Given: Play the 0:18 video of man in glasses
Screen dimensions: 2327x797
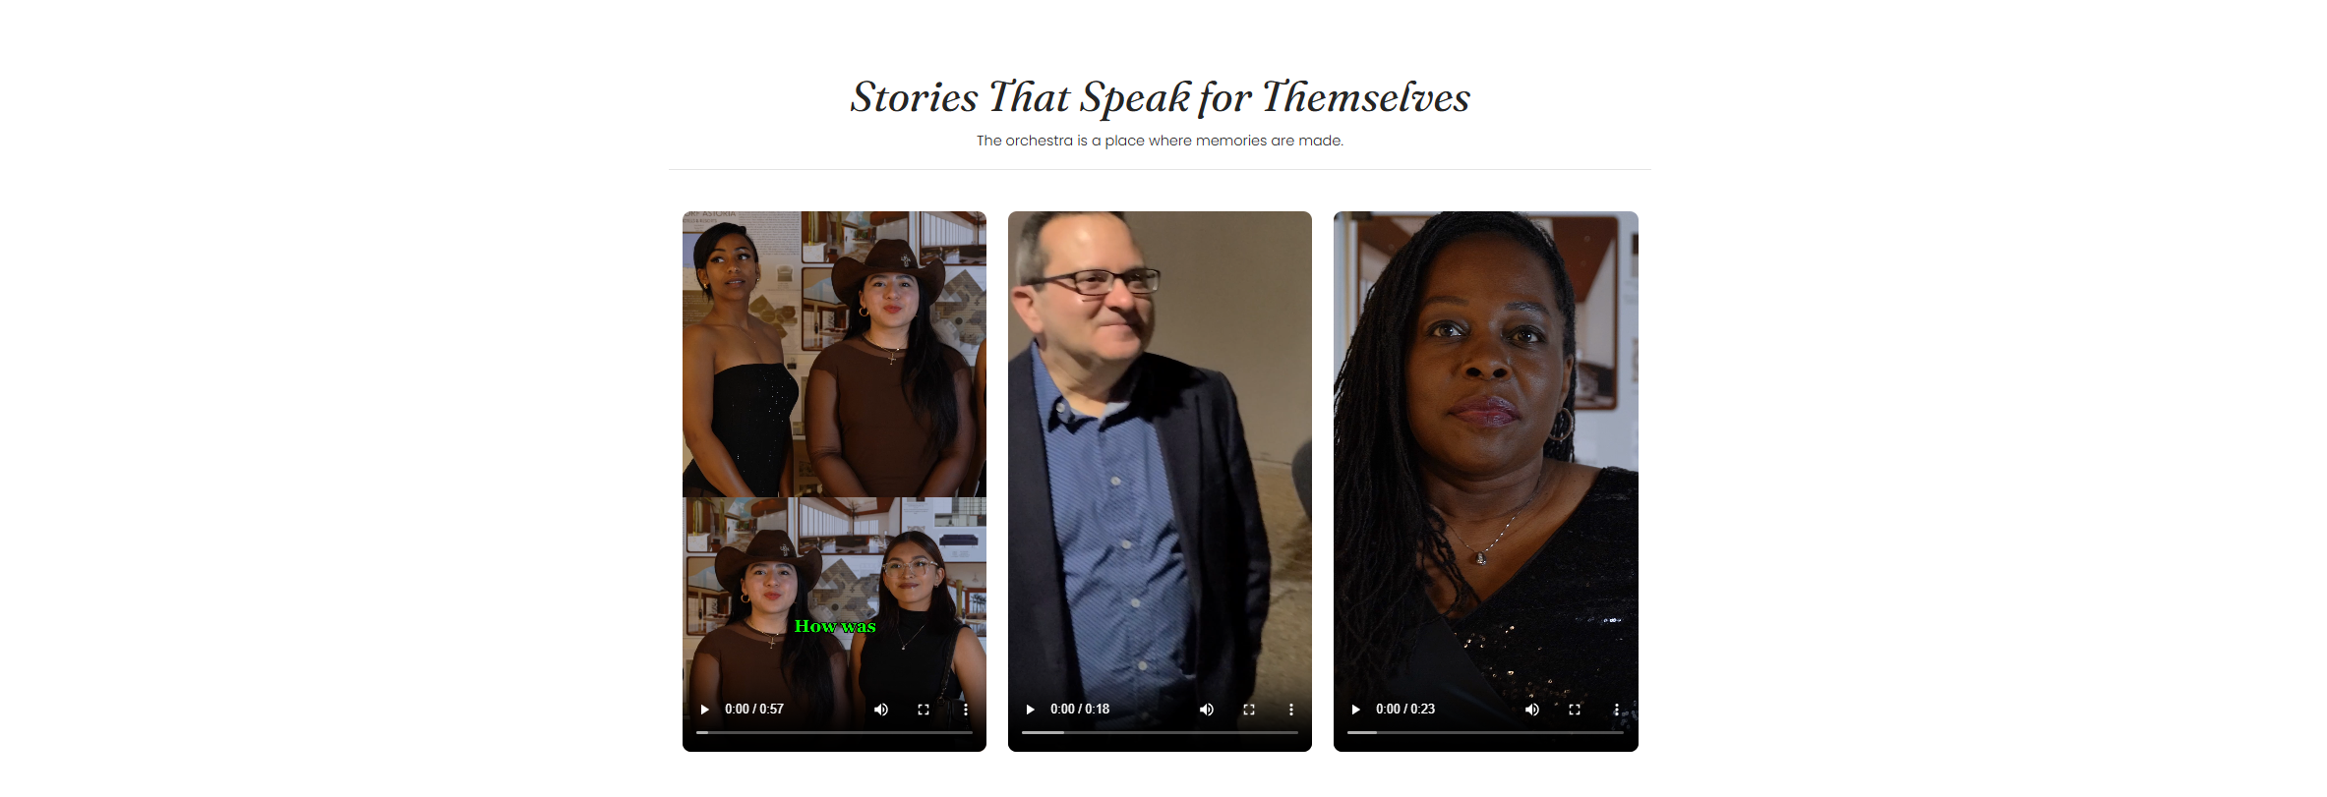Looking at the screenshot, I should click(1030, 710).
